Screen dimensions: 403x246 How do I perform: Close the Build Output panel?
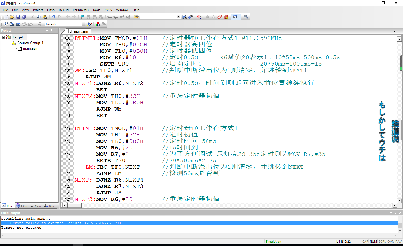pos(400,213)
